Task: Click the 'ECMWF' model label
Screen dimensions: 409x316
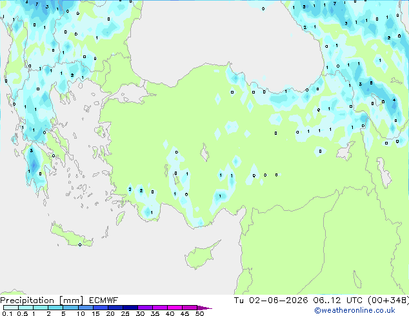Action: click(x=104, y=301)
